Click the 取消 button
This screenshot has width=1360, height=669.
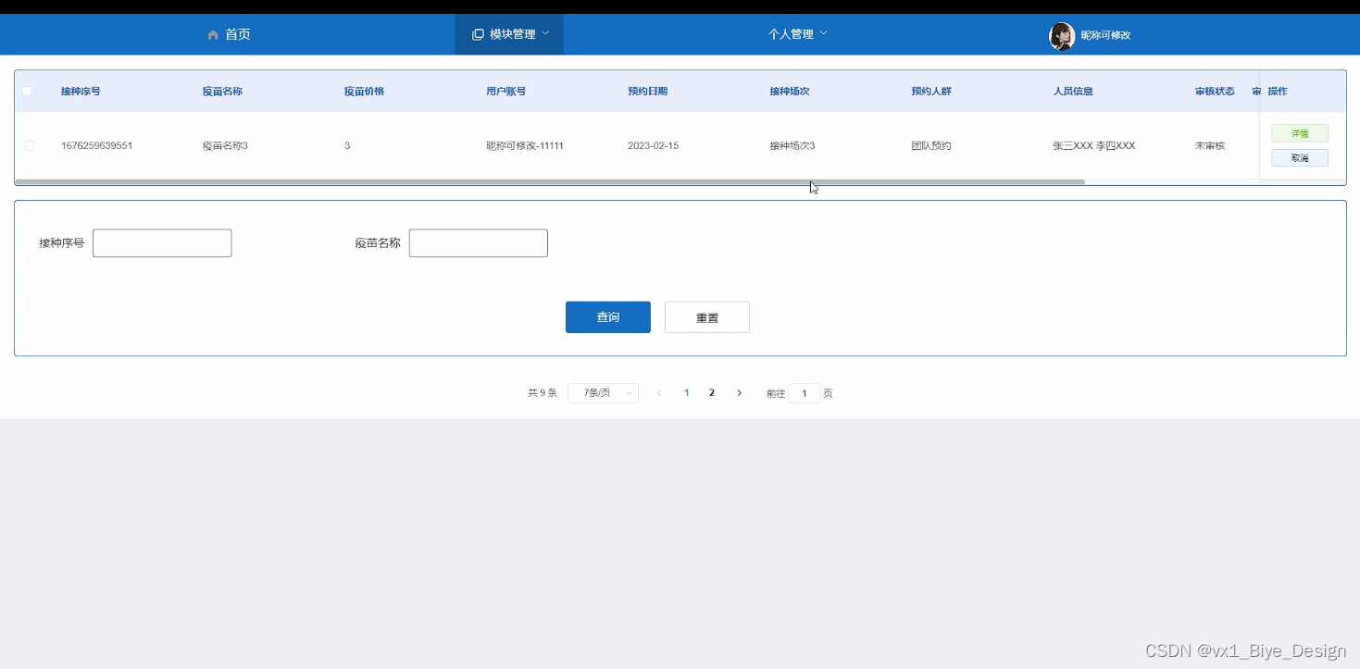click(1300, 158)
